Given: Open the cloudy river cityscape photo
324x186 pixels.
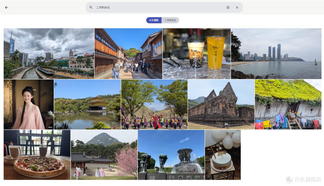Looking at the screenshot, I should point(49,54).
